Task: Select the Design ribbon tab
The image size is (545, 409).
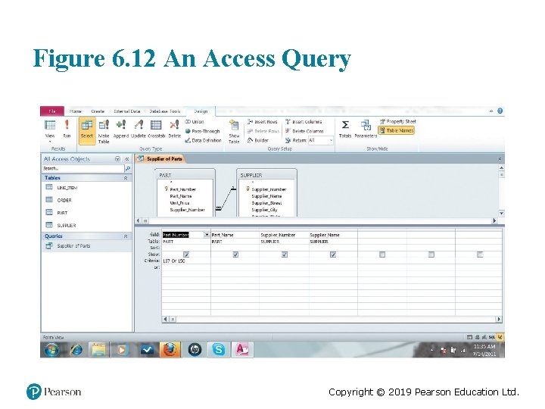Action: 201,111
